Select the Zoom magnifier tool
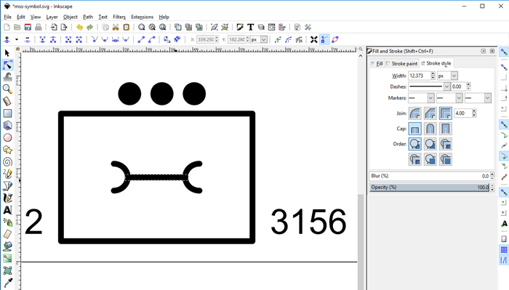The width and height of the screenshot is (509, 290). pyautogui.click(x=7, y=89)
